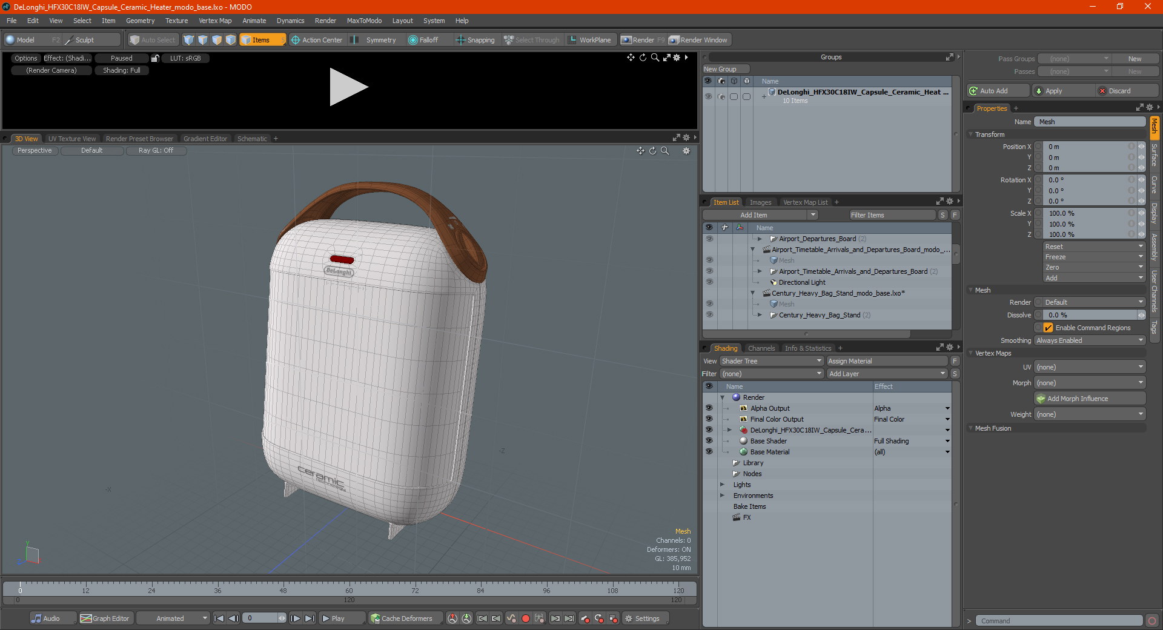Click Discard button

[x=1127, y=91]
